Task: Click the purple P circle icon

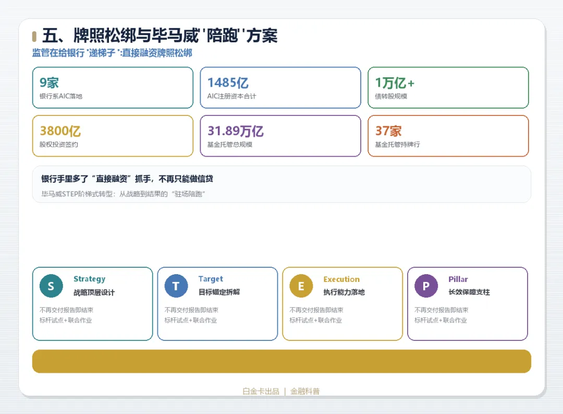Action: pyautogui.click(x=426, y=286)
